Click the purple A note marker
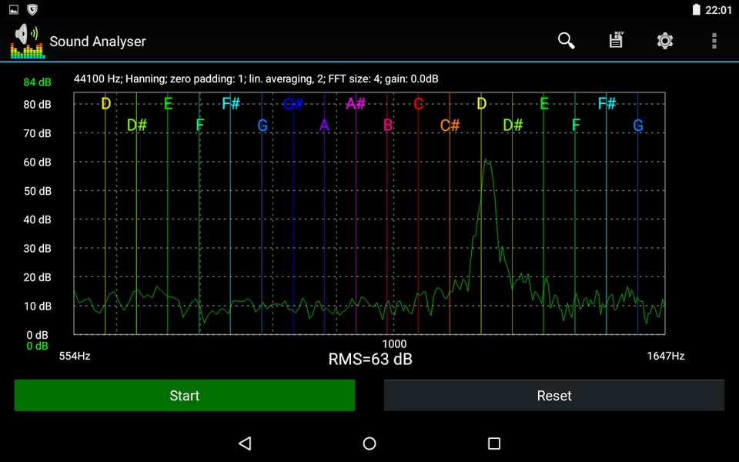 (324, 126)
